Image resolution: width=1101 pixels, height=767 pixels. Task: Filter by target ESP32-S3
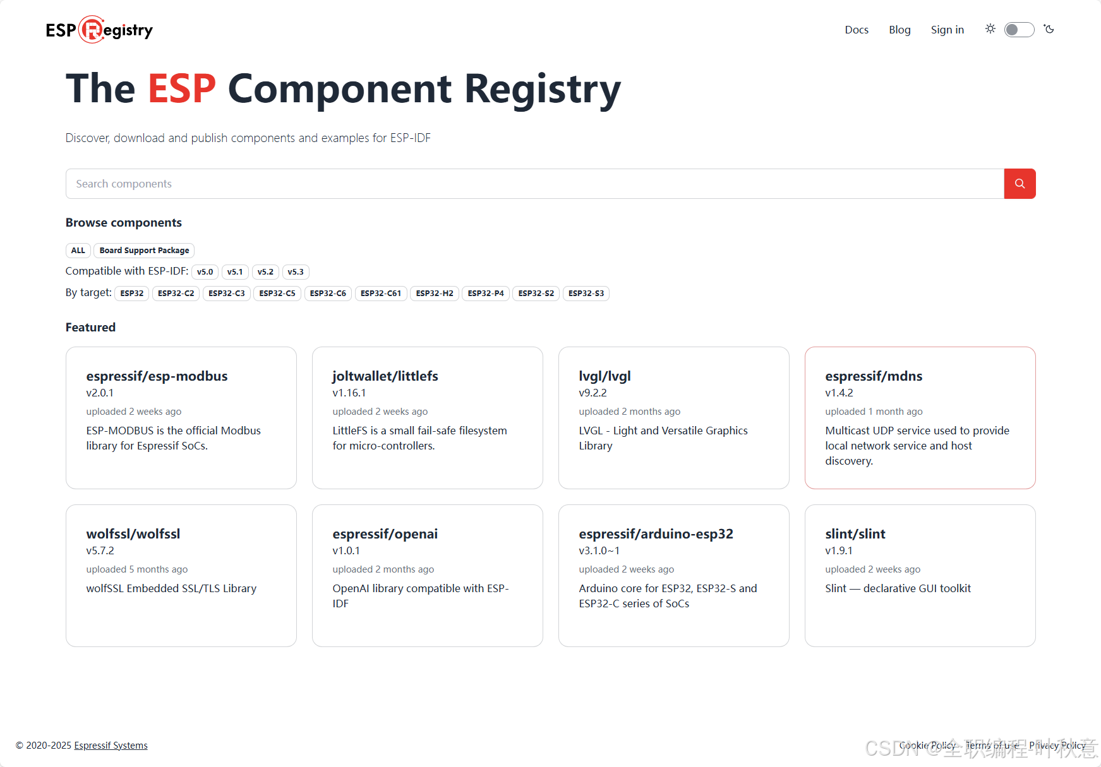coord(586,294)
